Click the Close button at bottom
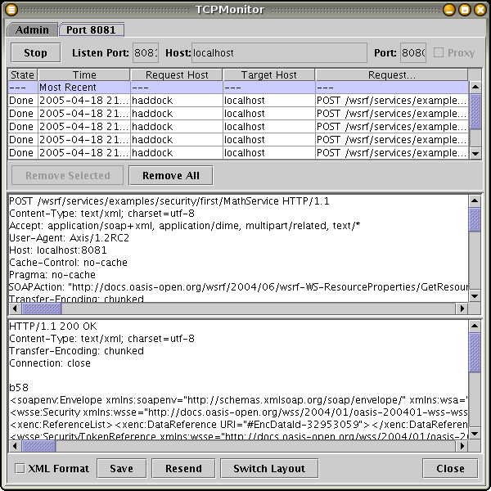 (x=450, y=468)
